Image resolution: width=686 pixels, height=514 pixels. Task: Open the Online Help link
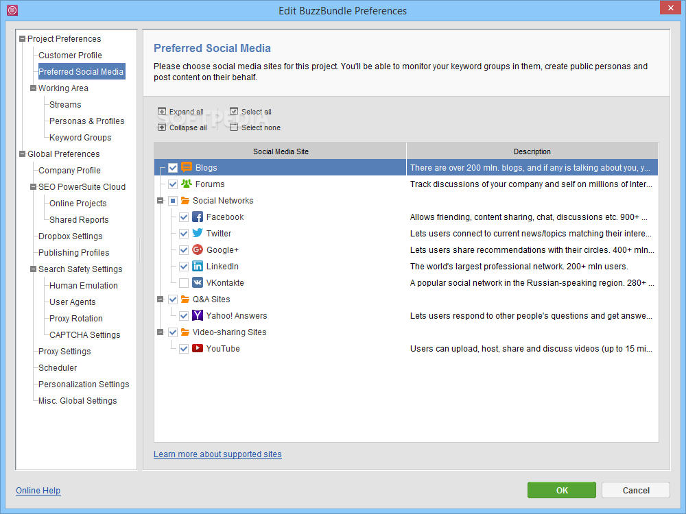click(x=38, y=491)
